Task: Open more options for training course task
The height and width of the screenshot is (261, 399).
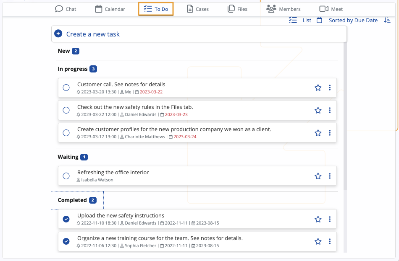Action: tap(330, 241)
